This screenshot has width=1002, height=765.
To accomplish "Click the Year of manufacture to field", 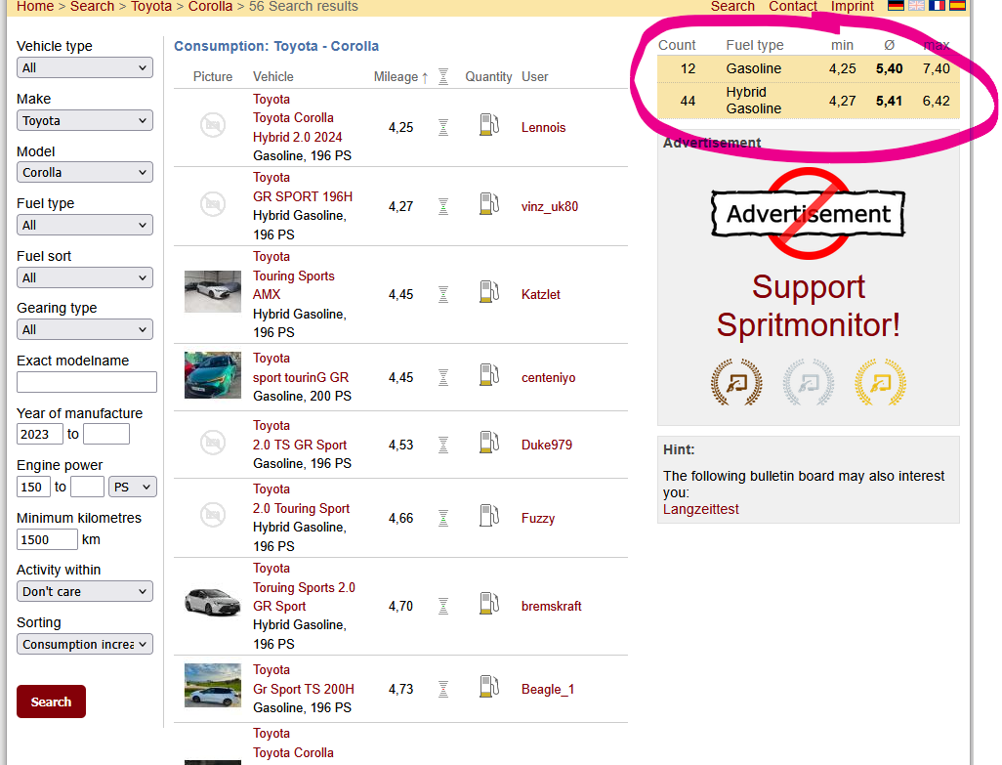I will [106, 434].
